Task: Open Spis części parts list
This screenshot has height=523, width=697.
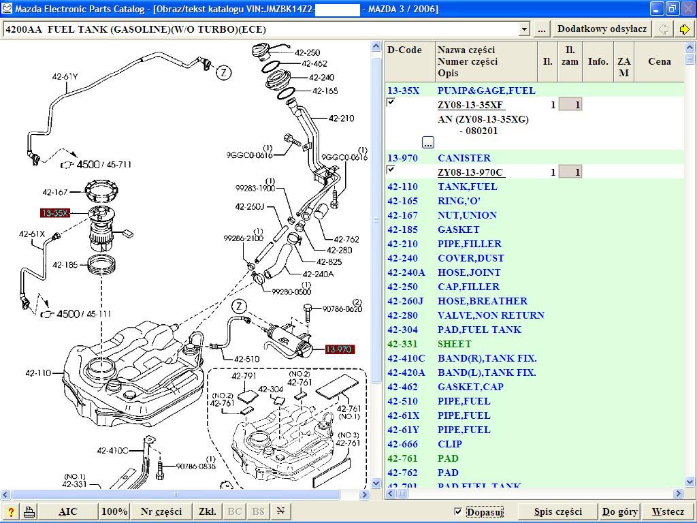Action: [557, 512]
